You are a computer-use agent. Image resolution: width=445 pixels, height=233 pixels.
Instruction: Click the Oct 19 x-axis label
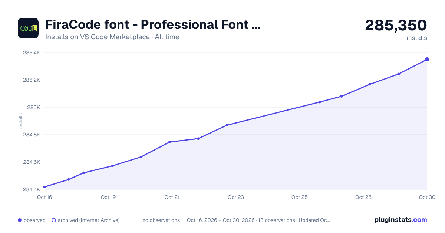pyautogui.click(x=108, y=197)
